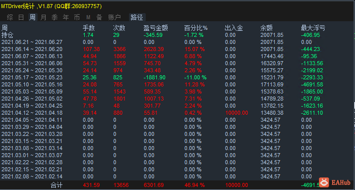The height and width of the screenshot is (190, 355).
Task: Click the 百分比% column header
Action: click(x=196, y=28)
